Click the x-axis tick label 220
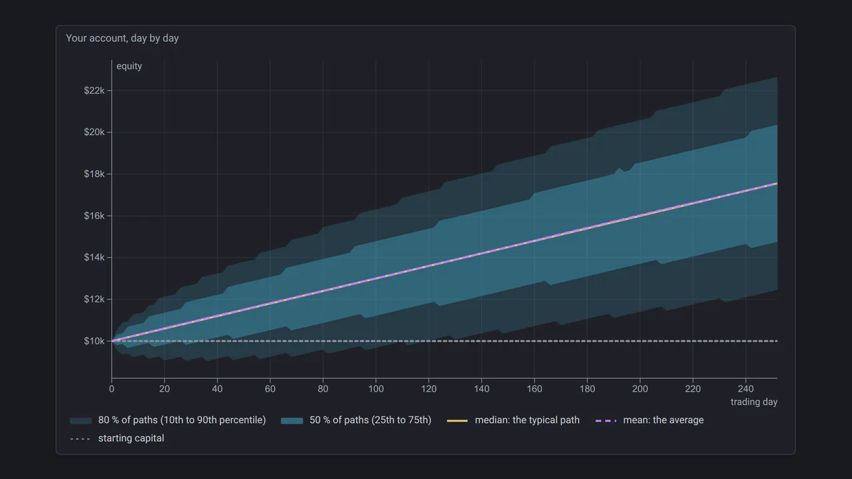The image size is (852, 479). (693, 389)
